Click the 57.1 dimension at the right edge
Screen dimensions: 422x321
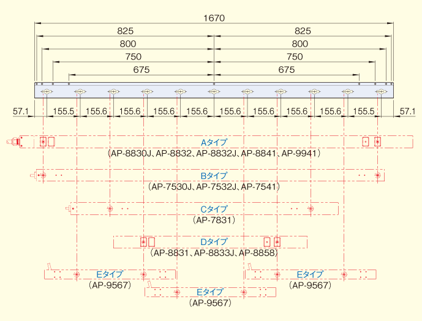(x=407, y=111)
